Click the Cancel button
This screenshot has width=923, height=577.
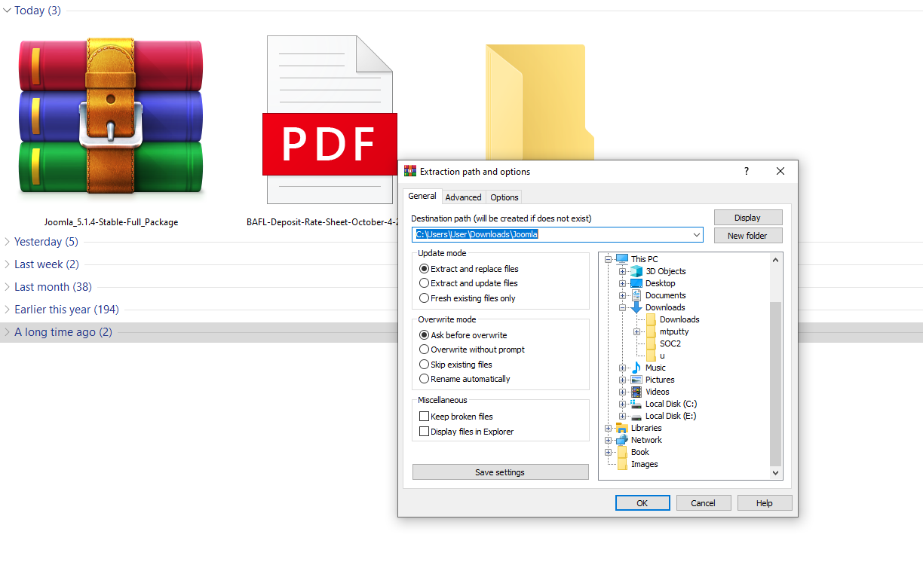click(x=704, y=503)
